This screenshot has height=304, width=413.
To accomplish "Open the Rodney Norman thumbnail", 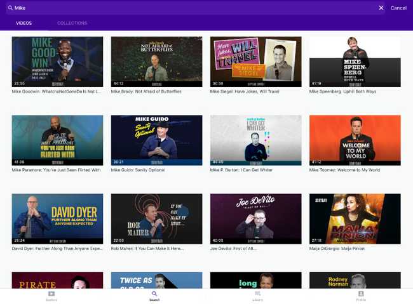I will pos(355,281).
